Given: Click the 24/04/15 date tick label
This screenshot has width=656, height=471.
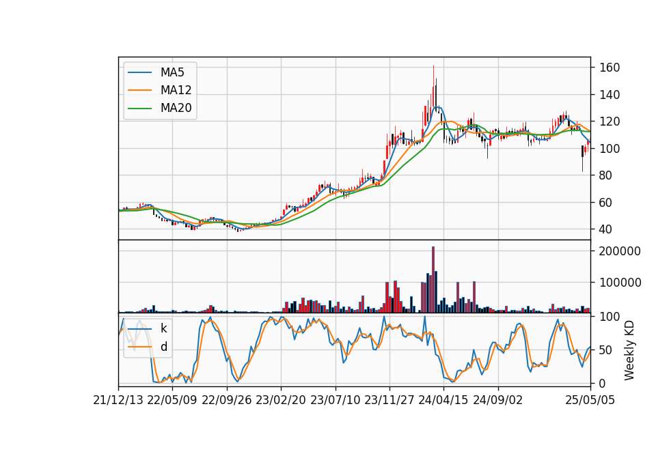Looking at the screenshot, I should (443, 400).
